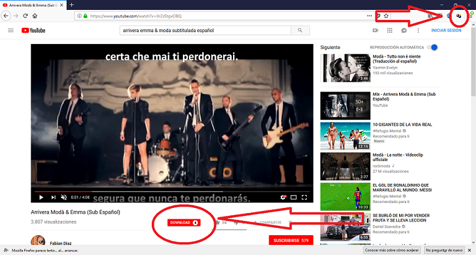Click the 50+ mix playlist thumbnail
Screen dimensions: 476x255
coord(345,105)
